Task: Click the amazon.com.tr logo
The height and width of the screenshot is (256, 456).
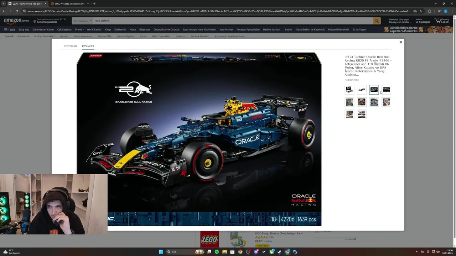Action: tap(16, 21)
